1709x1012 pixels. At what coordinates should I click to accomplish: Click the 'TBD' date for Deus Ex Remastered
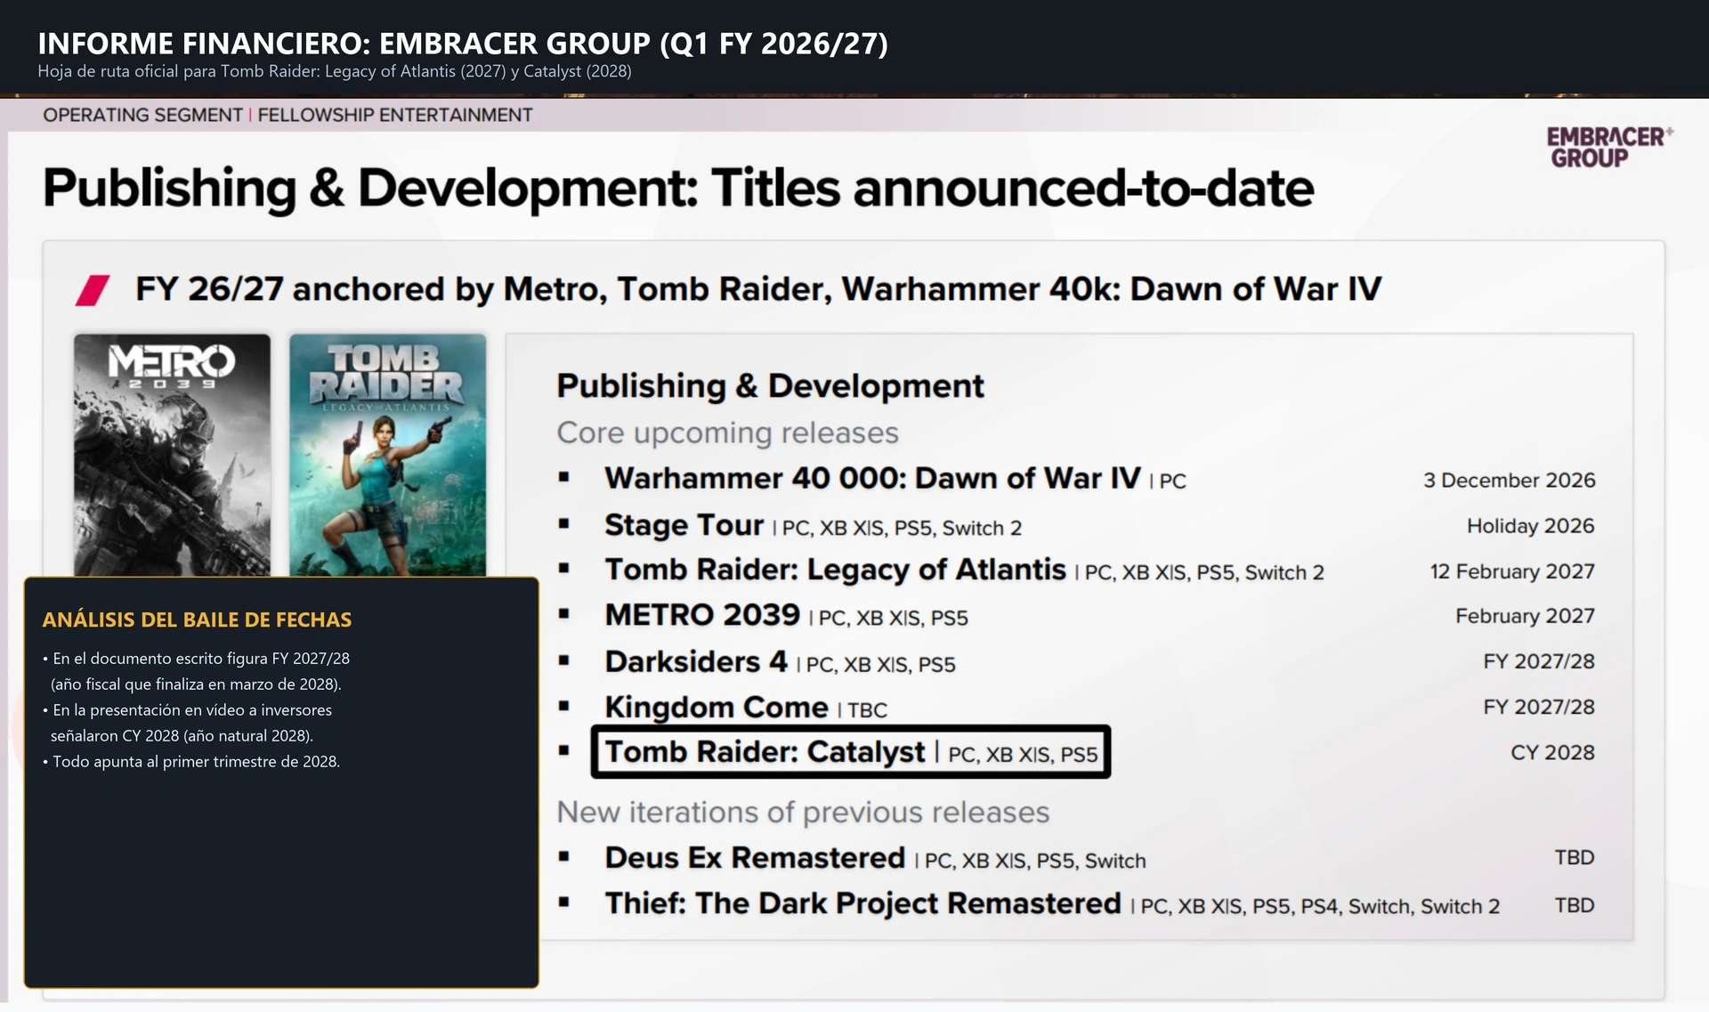(x=1574, y=857)
